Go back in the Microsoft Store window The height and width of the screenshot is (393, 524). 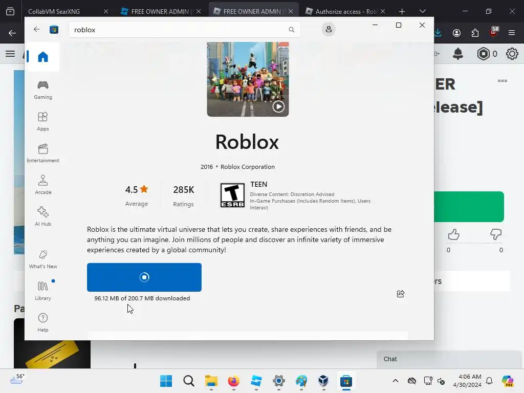point(37,29)
